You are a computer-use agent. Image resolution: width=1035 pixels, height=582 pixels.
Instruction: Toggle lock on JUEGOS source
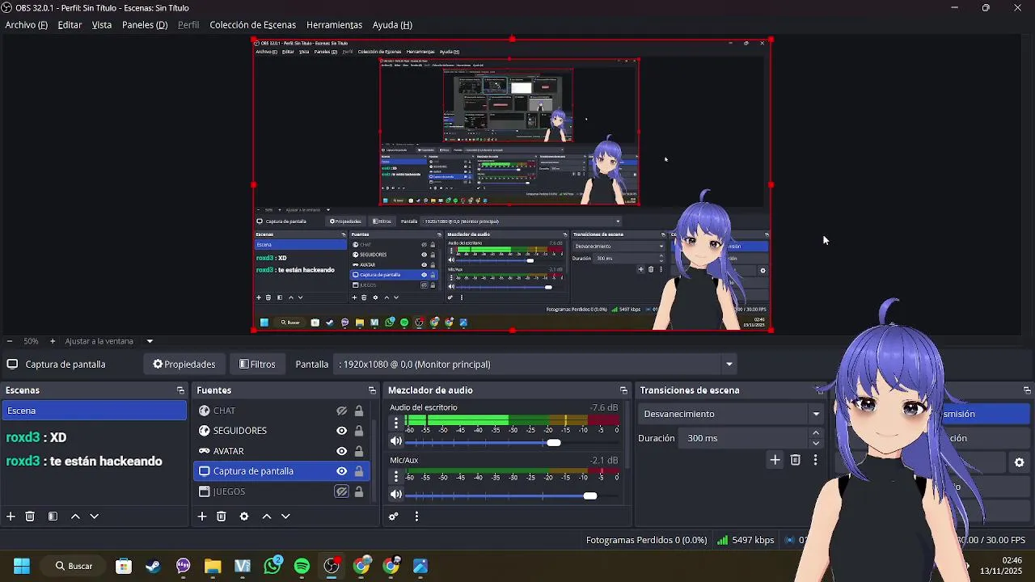pos(359,491)
